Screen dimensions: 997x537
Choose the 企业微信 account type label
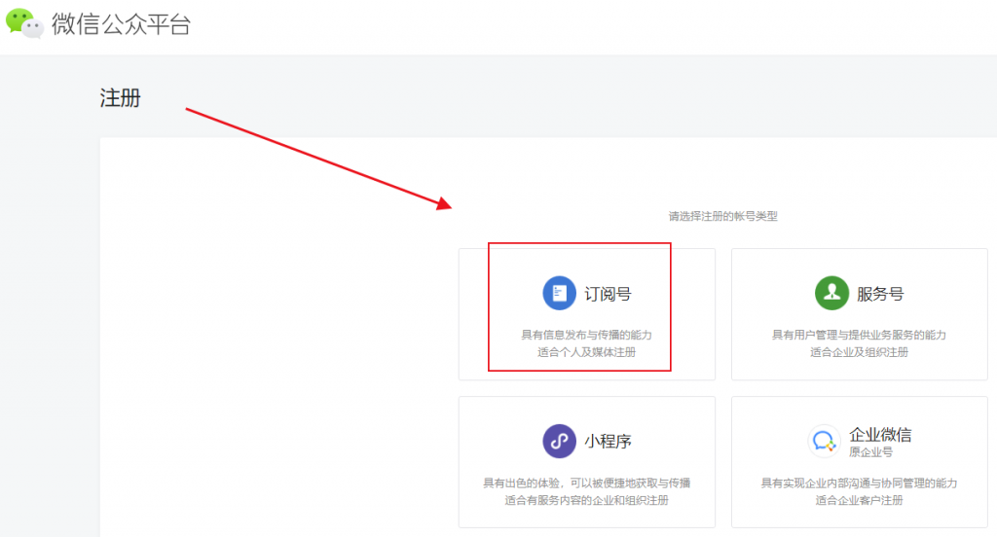880,435
